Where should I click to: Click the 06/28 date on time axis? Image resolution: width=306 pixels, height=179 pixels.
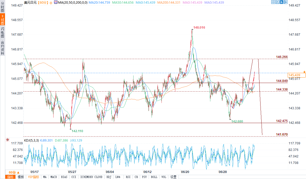[223, 172]
